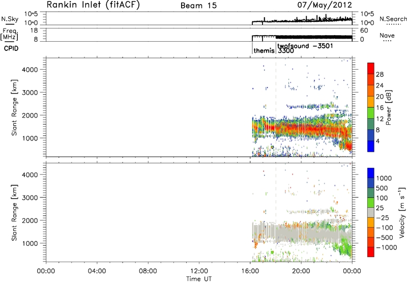Click the '00:00' starting time tick
407x282 pixels.
coord(46,271)
